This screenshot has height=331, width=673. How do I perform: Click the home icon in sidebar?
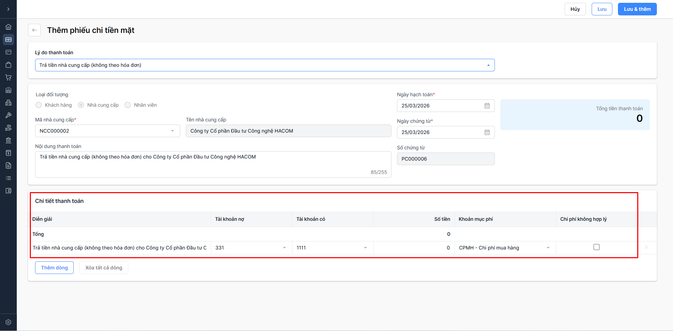pos(8,27)
